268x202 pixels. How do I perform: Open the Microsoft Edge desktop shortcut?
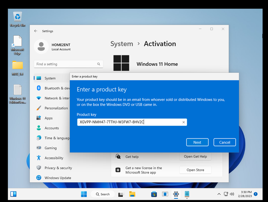(x=17, y=45)
